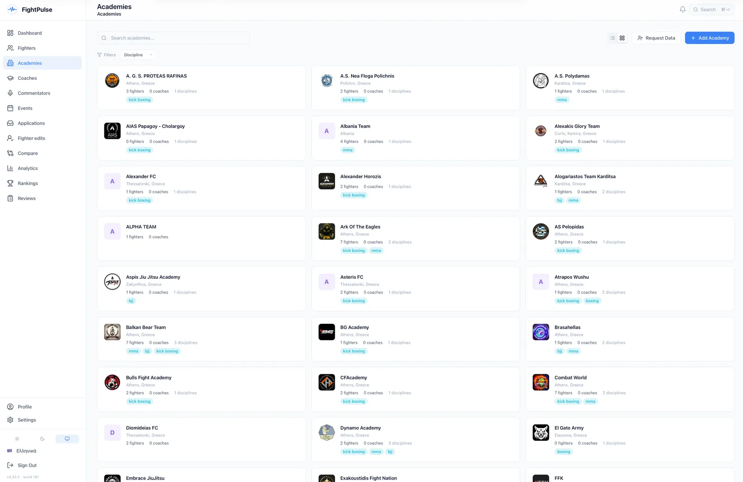Switch to list view layout
Screen dimensions: 743x482
(x=613, y=38)
